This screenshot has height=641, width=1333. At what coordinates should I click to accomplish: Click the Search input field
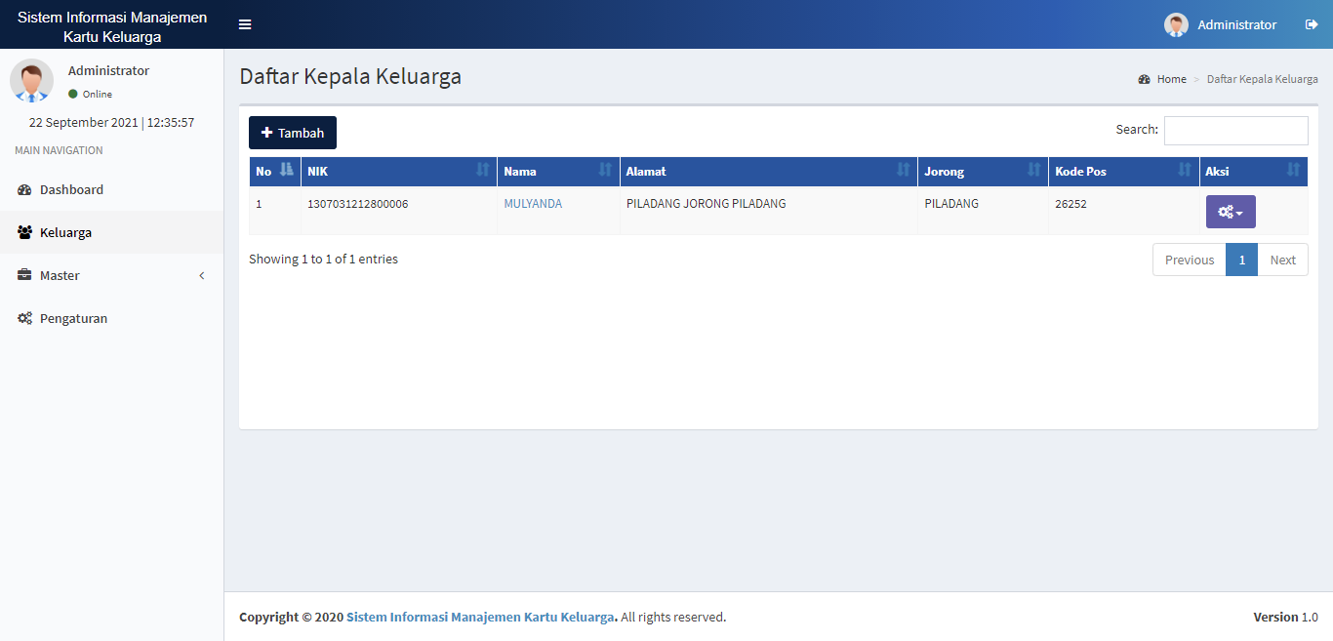(1235, 130)
